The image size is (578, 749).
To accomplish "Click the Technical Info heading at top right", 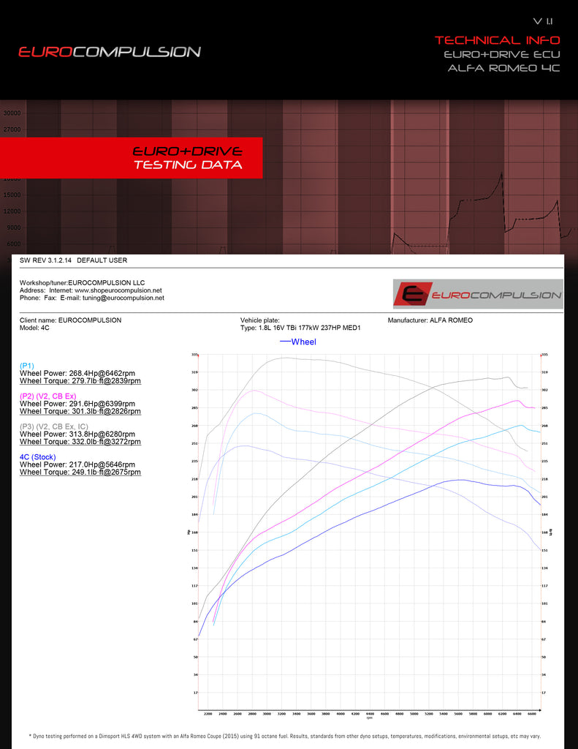I will pyautogui.click(x=497, y=39).
